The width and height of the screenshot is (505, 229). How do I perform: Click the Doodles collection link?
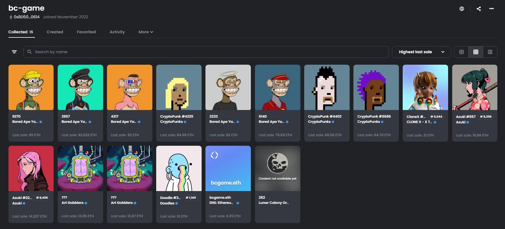point(167,203)
